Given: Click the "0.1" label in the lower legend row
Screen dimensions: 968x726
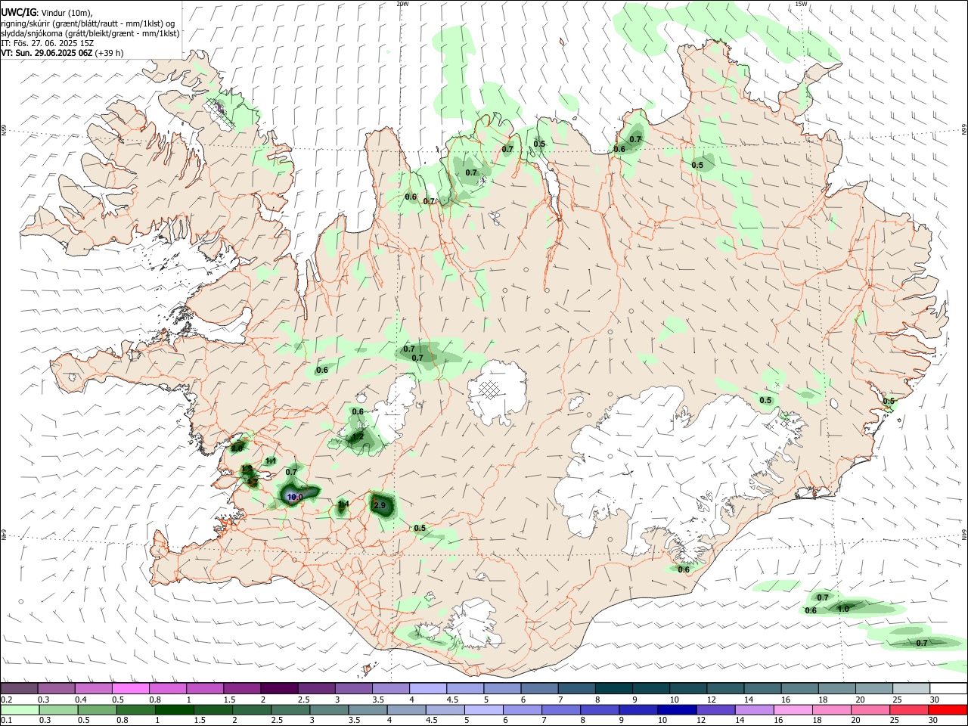Looking at the screenshot, I should 7,721.
